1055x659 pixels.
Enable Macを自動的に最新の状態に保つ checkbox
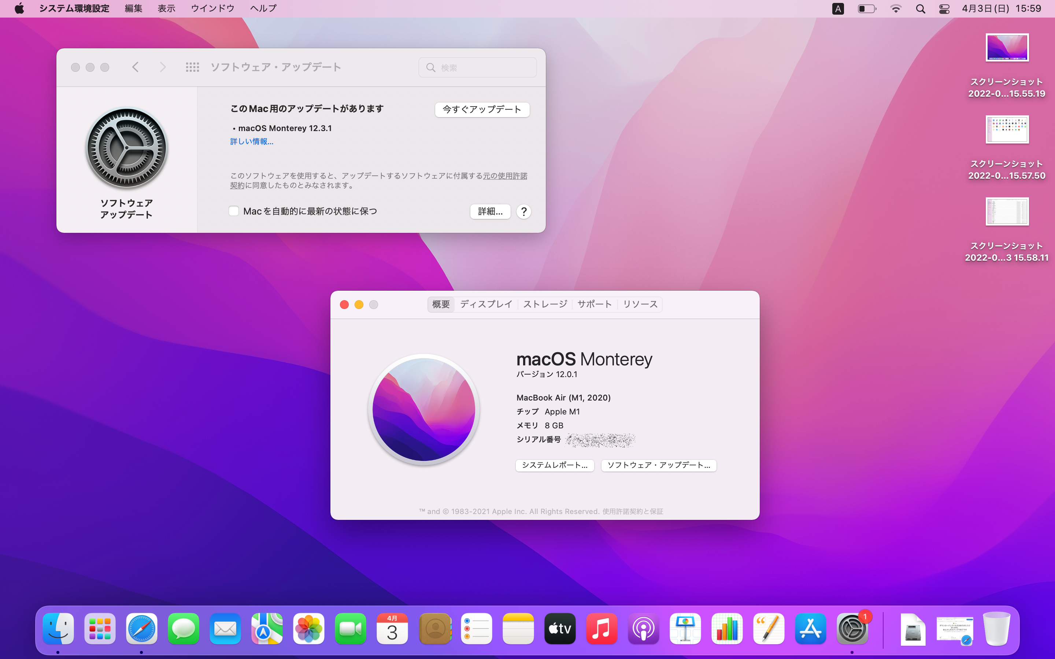[234, 211]
